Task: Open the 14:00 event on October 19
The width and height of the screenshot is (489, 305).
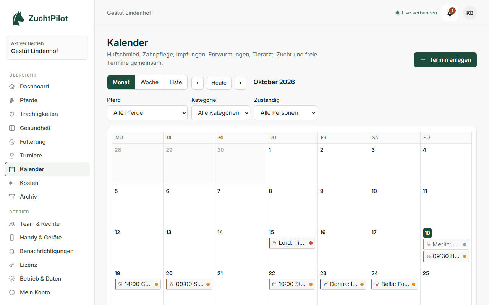Action: click(x=138, y=284)
